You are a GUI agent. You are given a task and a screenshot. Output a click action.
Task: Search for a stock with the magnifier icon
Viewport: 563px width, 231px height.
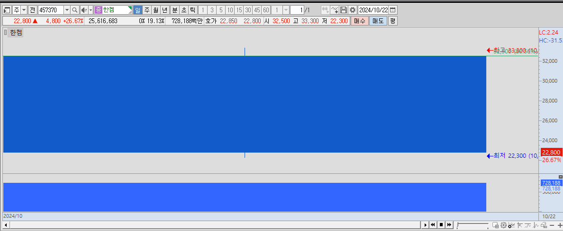click(75, 10)
